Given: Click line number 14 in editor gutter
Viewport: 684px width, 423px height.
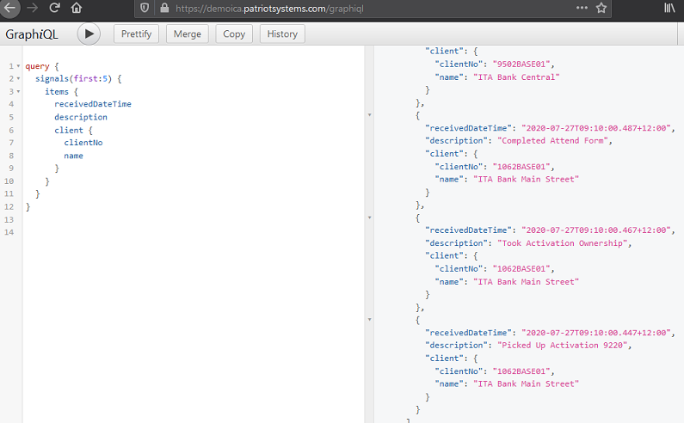Looking at the screenshot, I should (9, 232).
